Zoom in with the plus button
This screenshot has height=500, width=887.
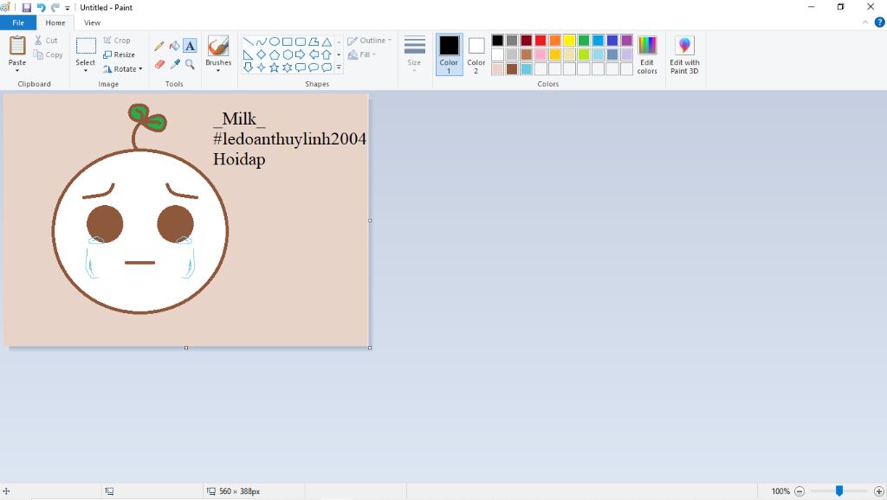(879, 491)
